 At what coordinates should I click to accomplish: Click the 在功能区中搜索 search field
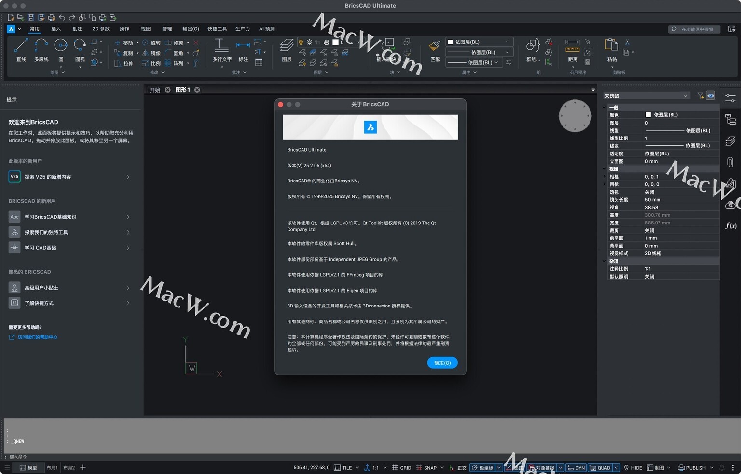(x=694, y=29)
